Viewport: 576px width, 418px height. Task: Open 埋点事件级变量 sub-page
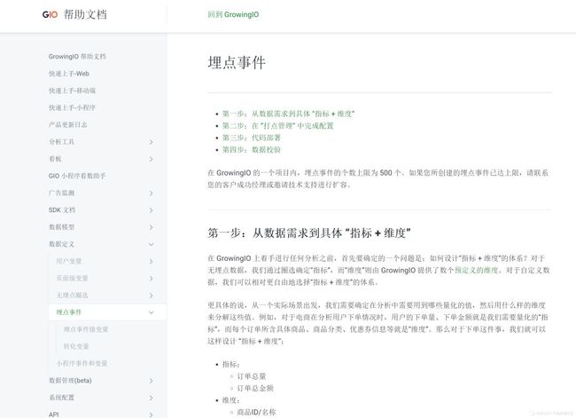[x=86, y=329]
